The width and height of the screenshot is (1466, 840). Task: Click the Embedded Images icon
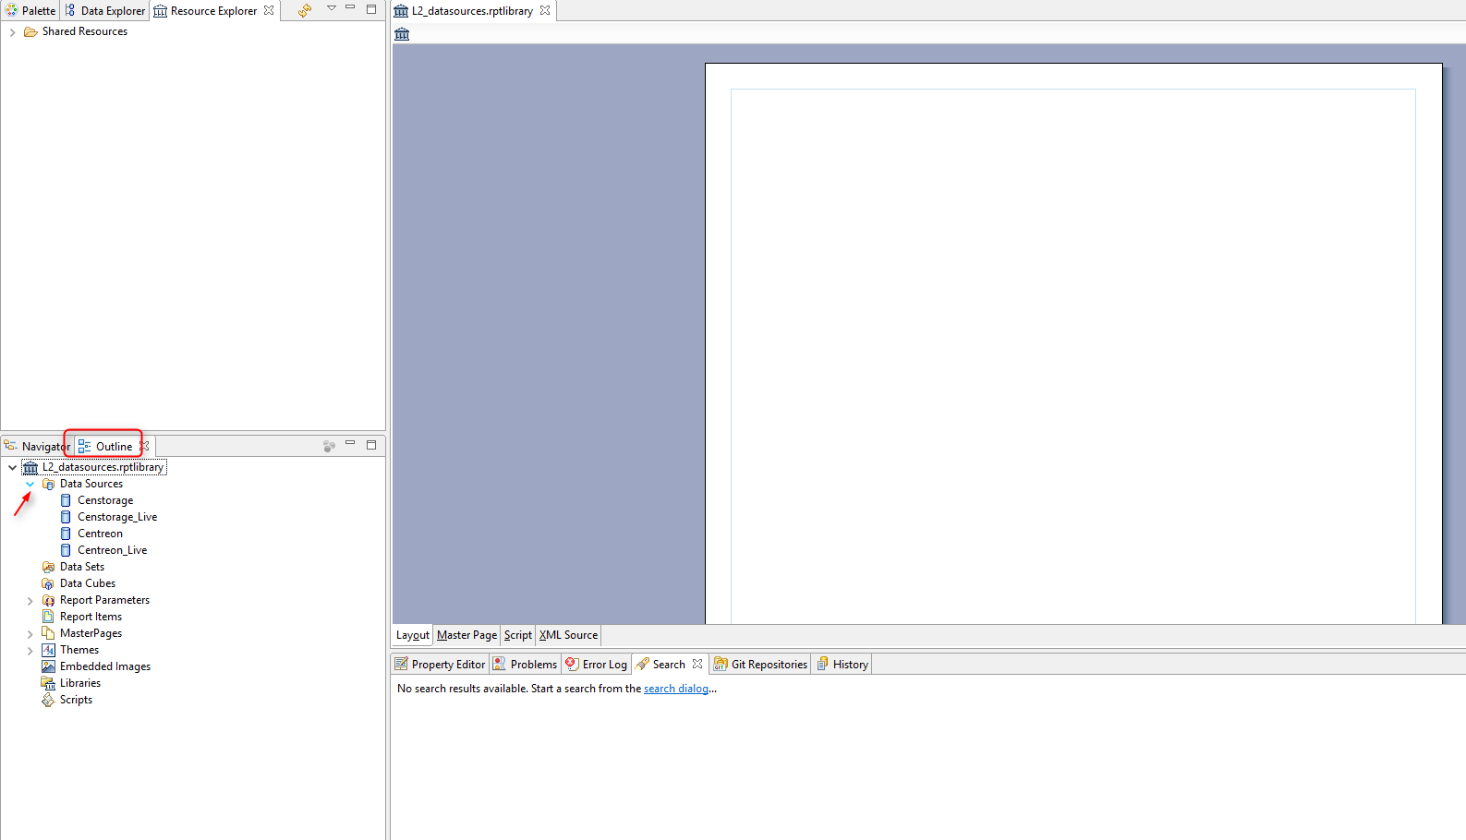[x=48, y=666]
